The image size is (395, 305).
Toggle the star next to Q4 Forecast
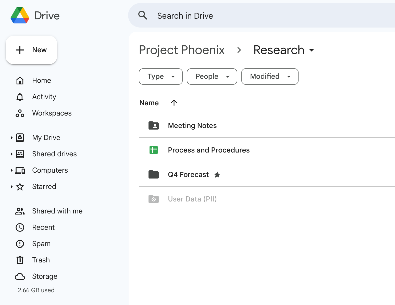point(217,175)
